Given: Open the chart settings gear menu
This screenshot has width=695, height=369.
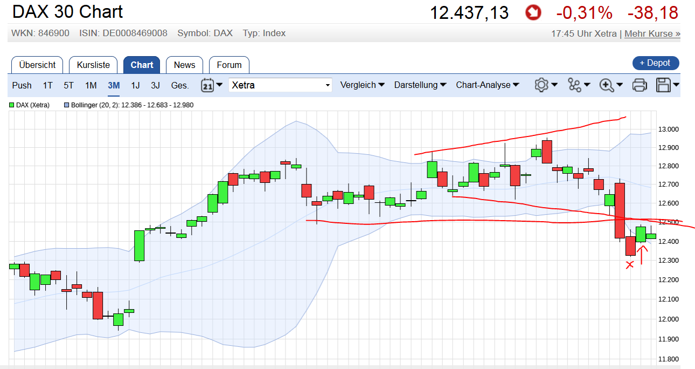Looking at the screenshot, I should point(546,85).
